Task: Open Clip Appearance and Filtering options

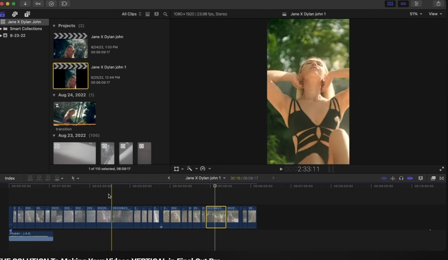Action: coord(156,14)
